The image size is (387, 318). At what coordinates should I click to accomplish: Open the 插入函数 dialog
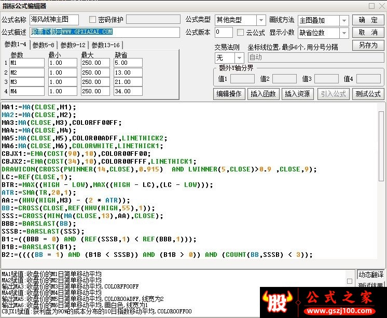tap(263, 94)
